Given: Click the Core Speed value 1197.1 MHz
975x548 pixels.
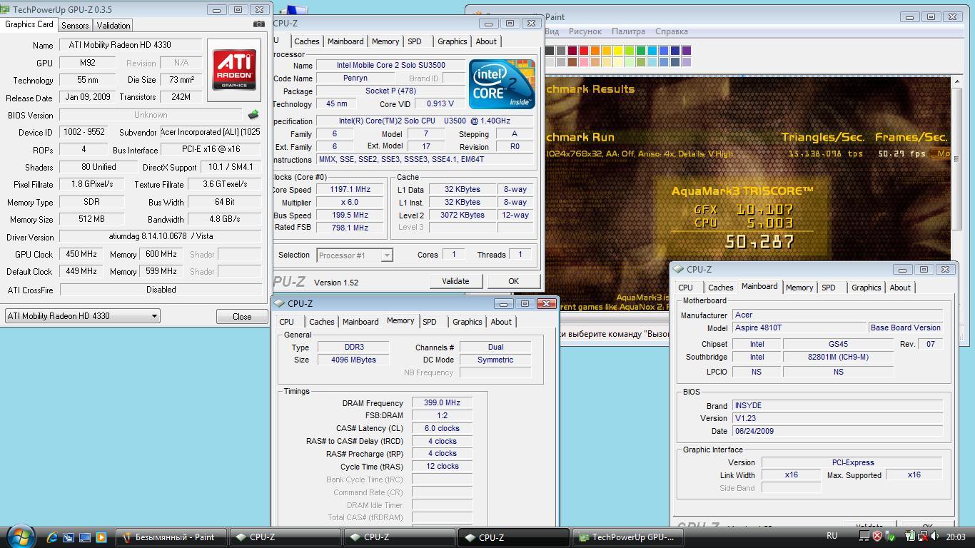Looking at the screenshot, I should (x=350, y=190).
